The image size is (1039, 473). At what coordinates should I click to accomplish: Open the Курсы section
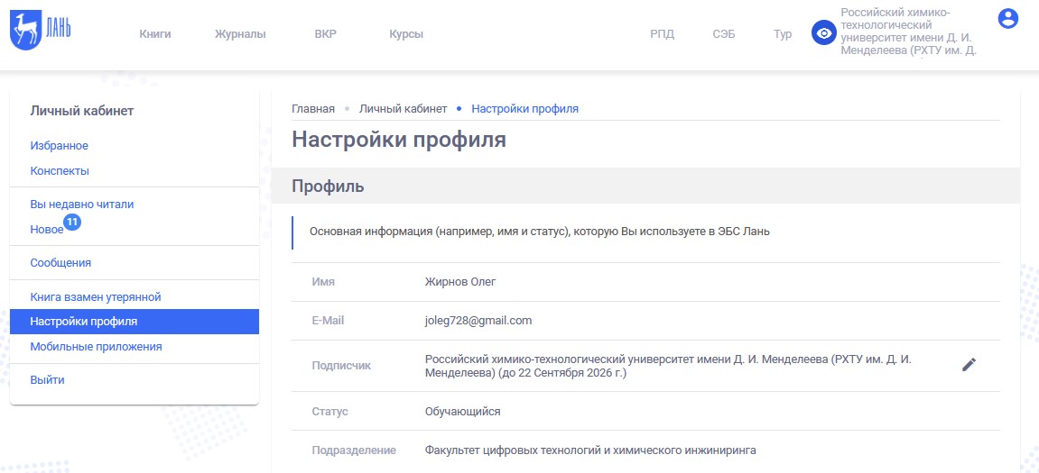pyautogui.click(x=406, y=34)
